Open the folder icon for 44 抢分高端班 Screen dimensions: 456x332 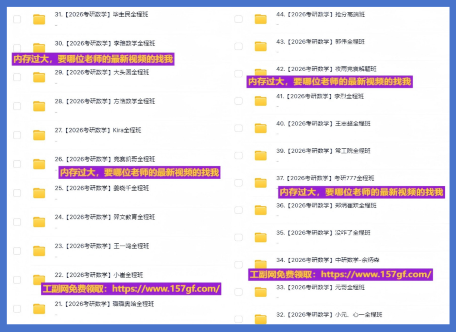coord(260,19)
